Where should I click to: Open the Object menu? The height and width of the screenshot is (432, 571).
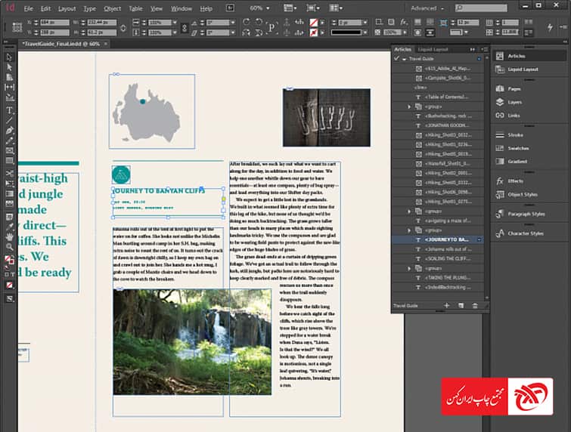click(x=112, y=9)
